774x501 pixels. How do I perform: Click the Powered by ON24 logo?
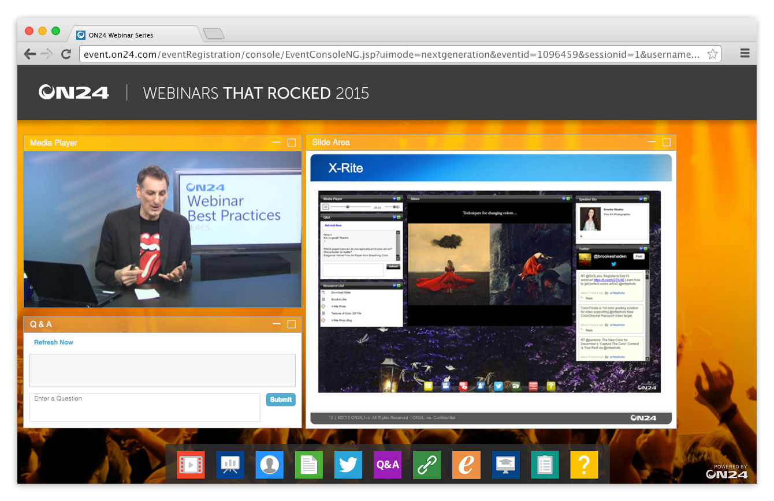coord(727,472)
